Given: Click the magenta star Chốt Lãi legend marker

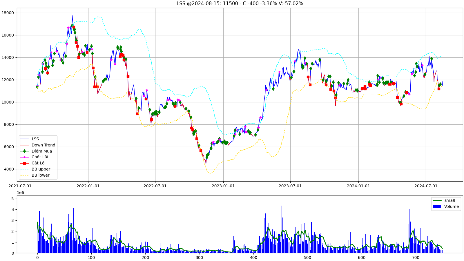Looking at the screenshot, I should [24, 157].
